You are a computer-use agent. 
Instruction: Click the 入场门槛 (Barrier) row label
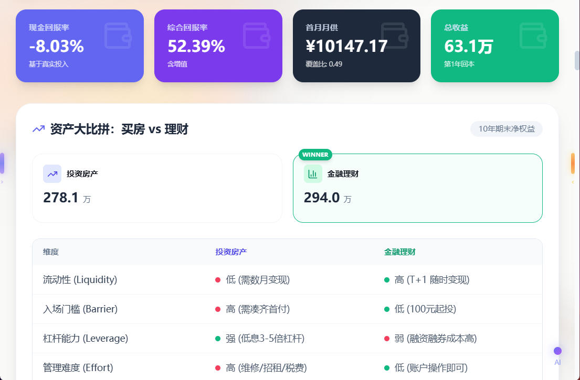pyautogui.click(x=80, y=309)
